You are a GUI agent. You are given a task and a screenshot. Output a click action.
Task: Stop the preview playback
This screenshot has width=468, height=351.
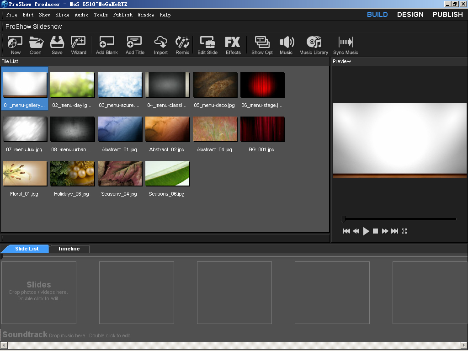click(376, 231)
